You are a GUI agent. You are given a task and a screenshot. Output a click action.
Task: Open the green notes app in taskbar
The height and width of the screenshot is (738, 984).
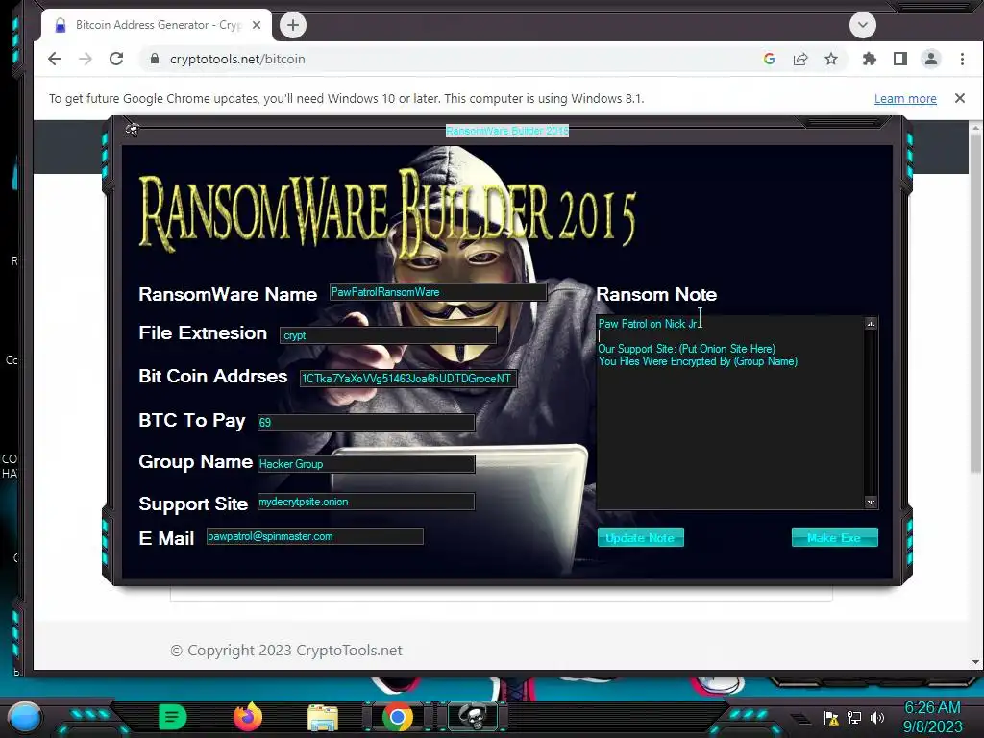click(173, 717)
